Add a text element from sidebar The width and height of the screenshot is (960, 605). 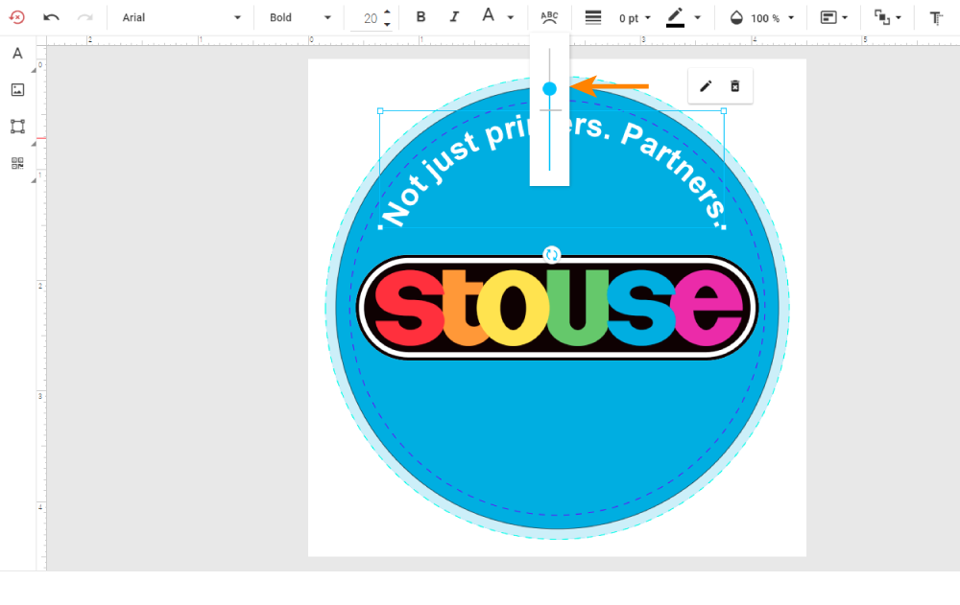pyautogui.click(x=17, y=54)
